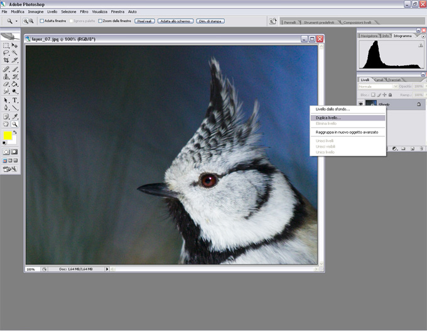The height and width of the screenshot is (331, 427).
Task: Select the Hand tool
Action: 6,124
